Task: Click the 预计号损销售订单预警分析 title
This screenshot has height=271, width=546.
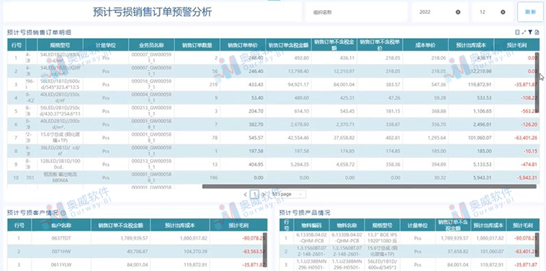Action: [x=152, y=12]
